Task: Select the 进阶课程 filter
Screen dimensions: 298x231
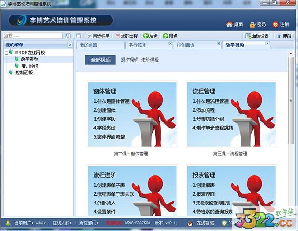Action: 150,60
